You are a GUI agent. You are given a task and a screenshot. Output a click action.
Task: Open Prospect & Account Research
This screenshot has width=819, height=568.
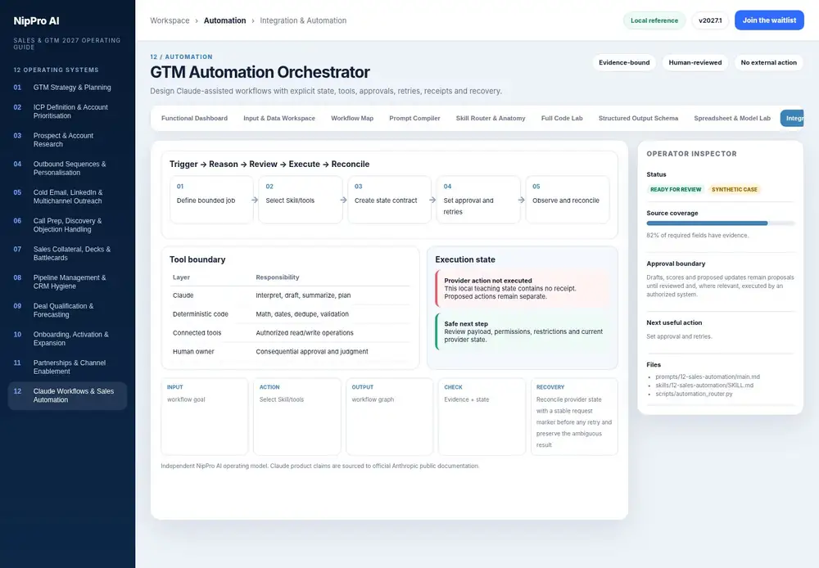[67, 140]
